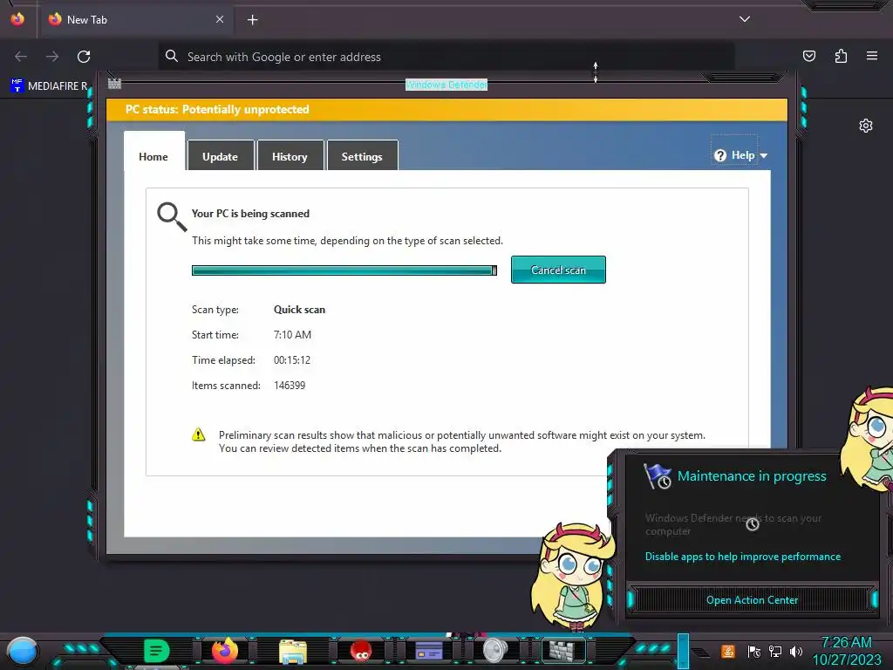Screen dimensions: 893x670
Task: Click 'Windows Defender needs to scan' message
Action: point(733,524)
